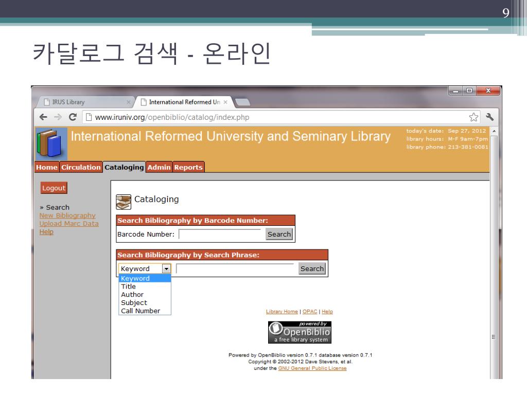Maximize the browser window
The height and width of the screenshot is (395, 527).
click(469, 91)
